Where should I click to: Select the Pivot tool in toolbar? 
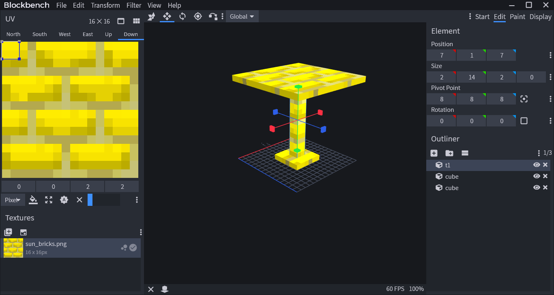198,17
